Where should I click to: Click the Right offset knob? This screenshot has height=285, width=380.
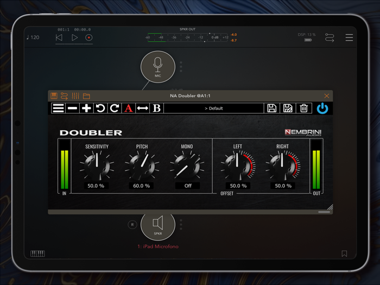(283, 165)
